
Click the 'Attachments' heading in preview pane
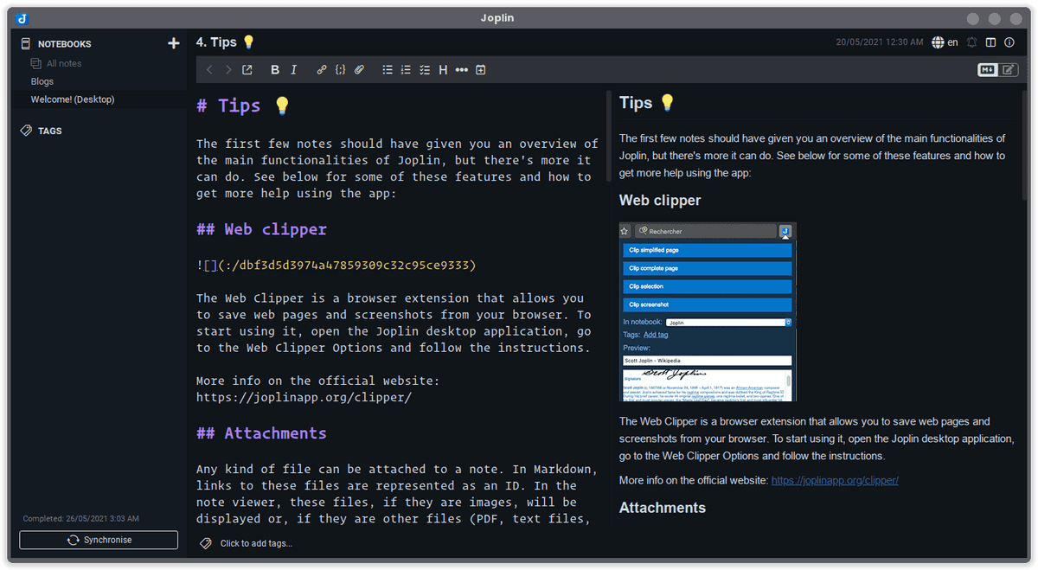663,508
